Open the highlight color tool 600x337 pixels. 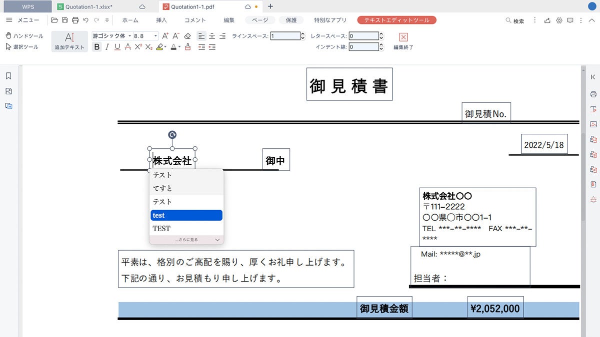159,47
